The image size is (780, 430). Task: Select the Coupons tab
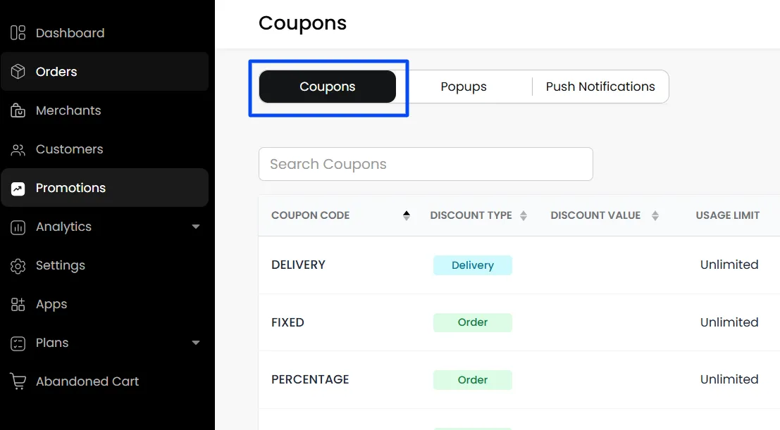click(x=328, y=87)
